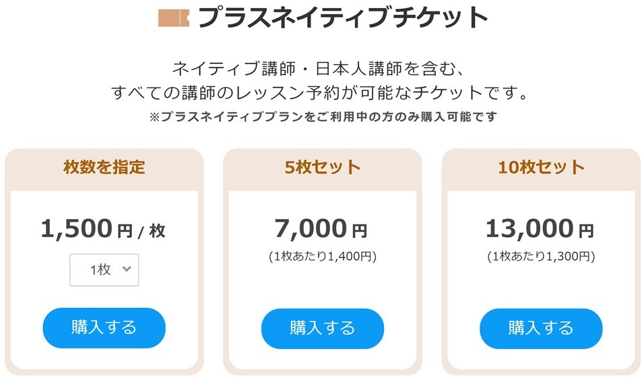Select the 枚数を指定 card header

pyautogui.click(x=104, y=167)
